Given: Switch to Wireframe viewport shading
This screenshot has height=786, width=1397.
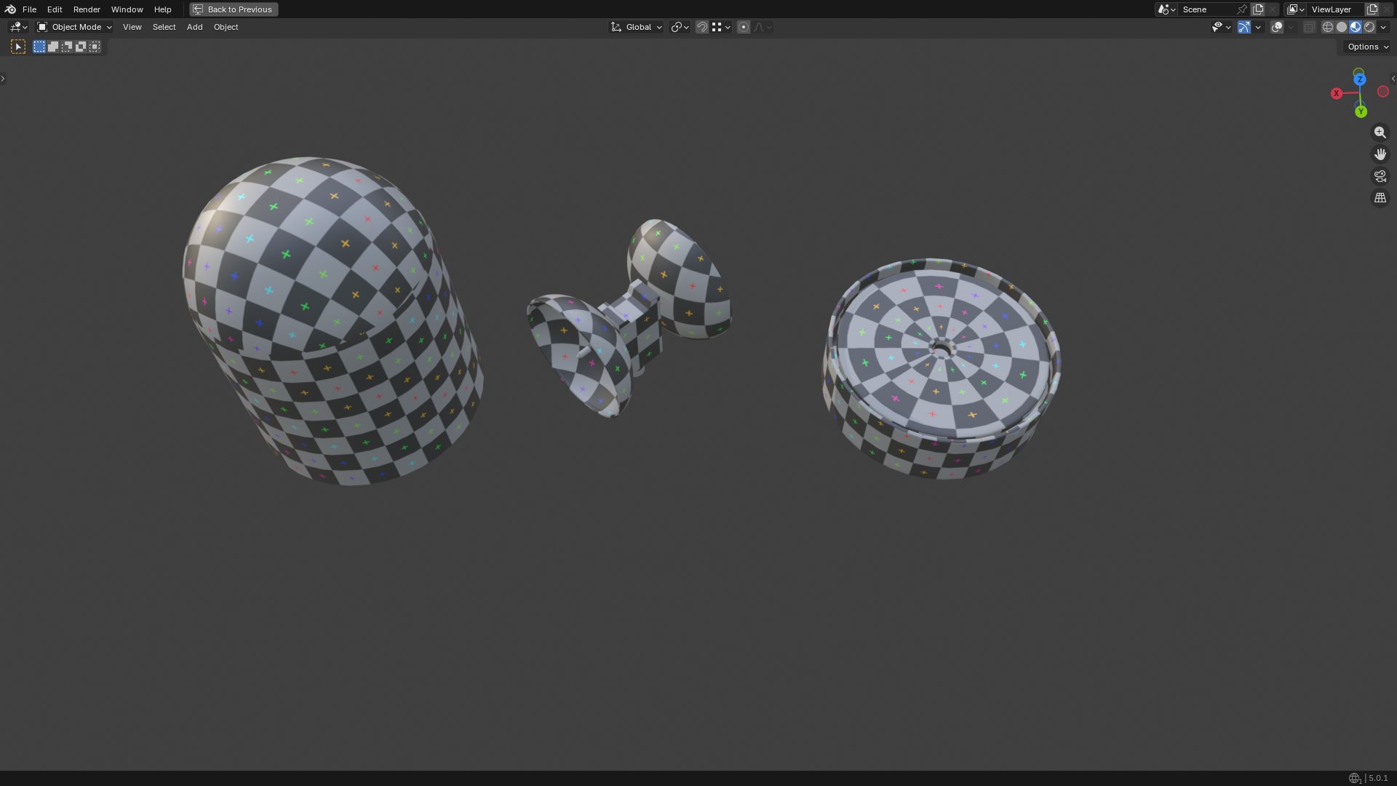Looking at the screenshot, I should point(1328,27).
